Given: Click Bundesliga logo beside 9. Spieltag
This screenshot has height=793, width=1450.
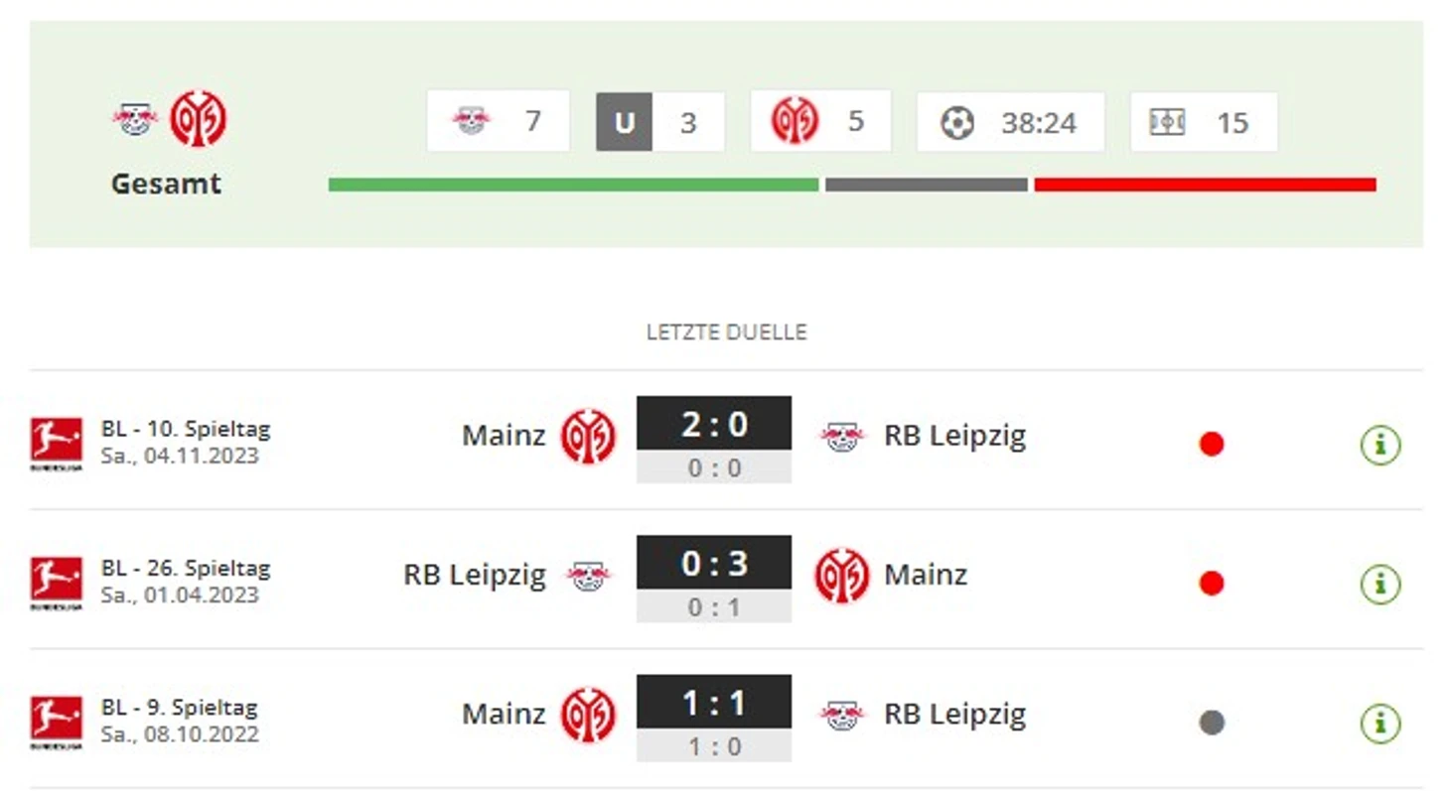Looking at the screenshot, I should 56,722.
